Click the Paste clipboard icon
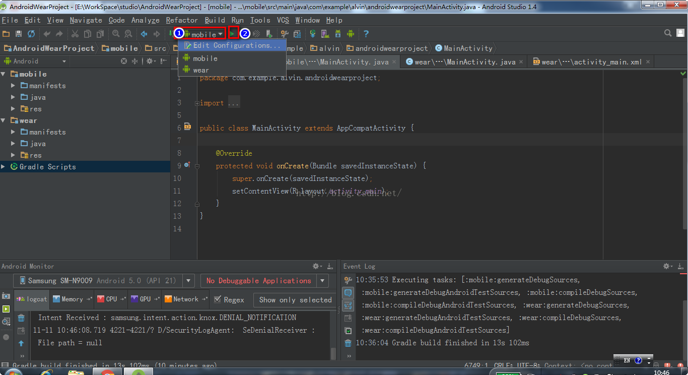 100,34
